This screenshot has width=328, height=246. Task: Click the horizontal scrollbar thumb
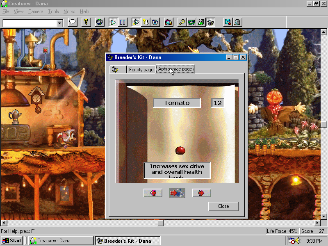click(161, 223)
